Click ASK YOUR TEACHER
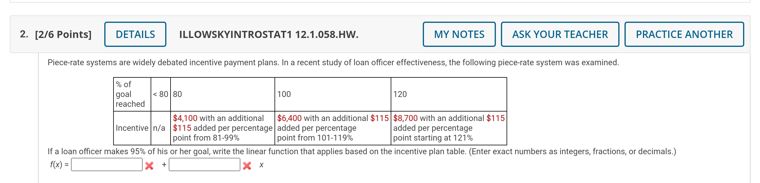This screenshot has height=183, width=760. (x=560, y=34)
